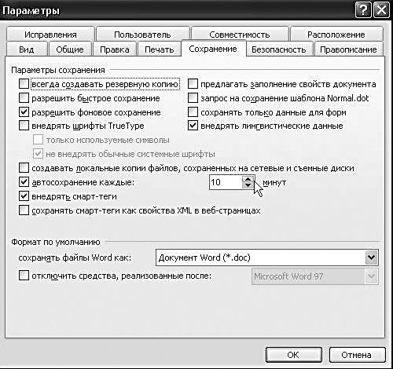Switch to the Безопасность tab

pyautogui.click(x=279, y=49)
